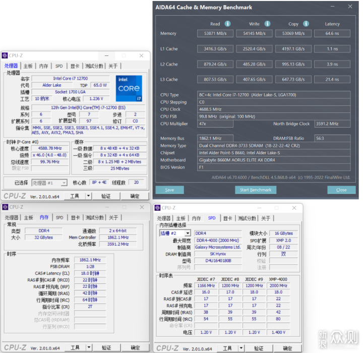Click 确定 button in memory CPU-Z window
The image size is (363, 353).
[x=135, y=347]
